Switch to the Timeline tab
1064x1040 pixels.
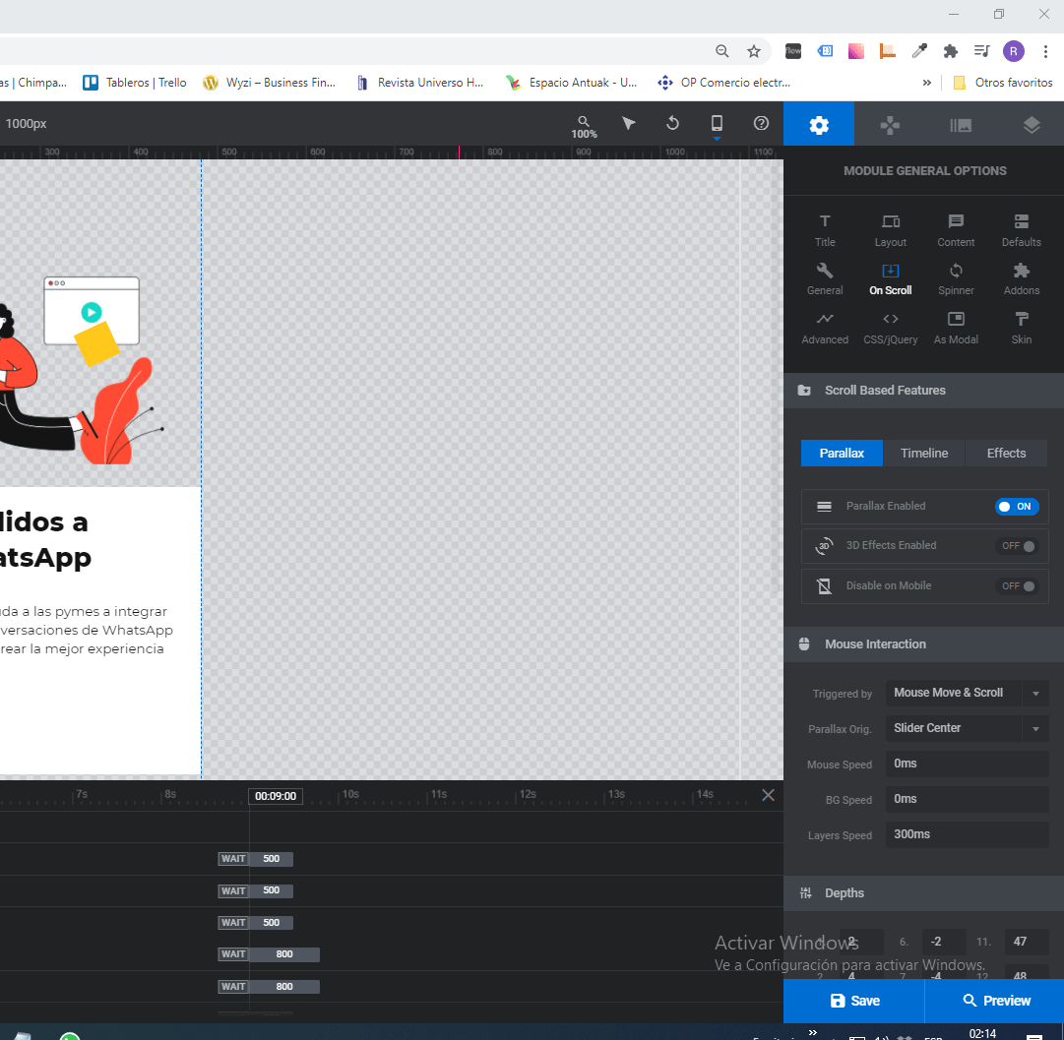pyautogui.click(x=923, y=454)
